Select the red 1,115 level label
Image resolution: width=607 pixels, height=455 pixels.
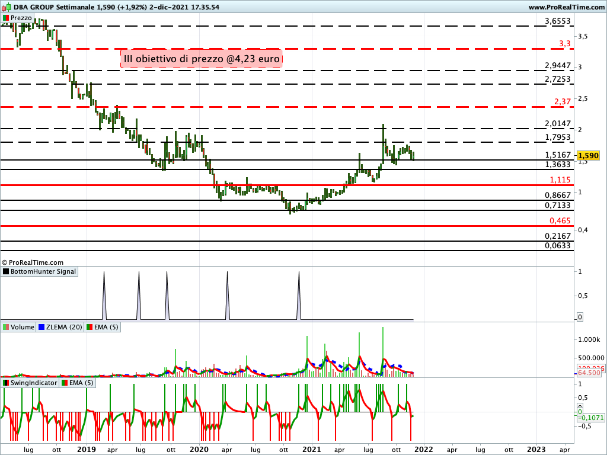[x=560, y=180]
